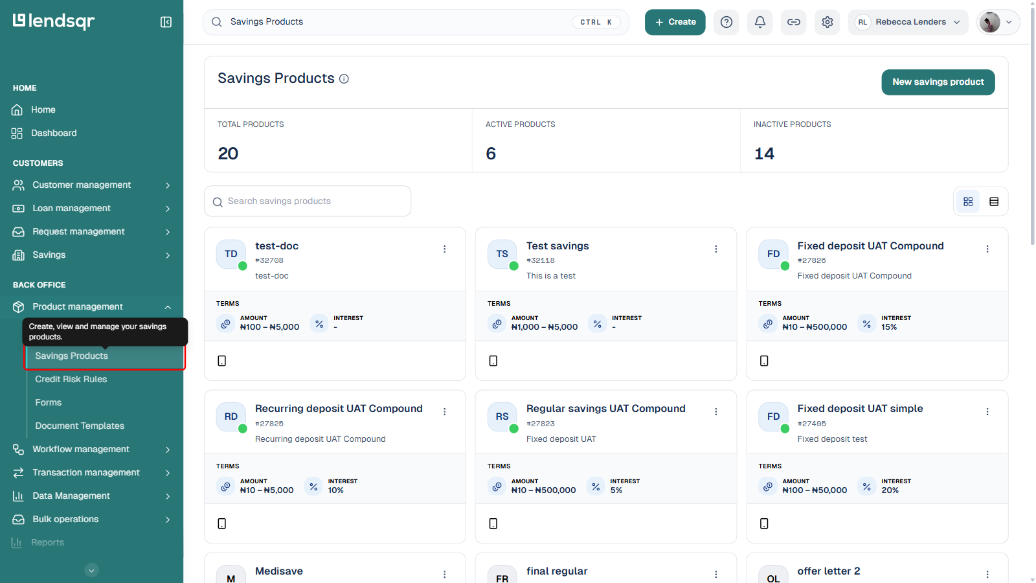Focus the global search bar
The width and height of the screenshot is (1036, 583).
pyautogui.click(x=416, y=22)
